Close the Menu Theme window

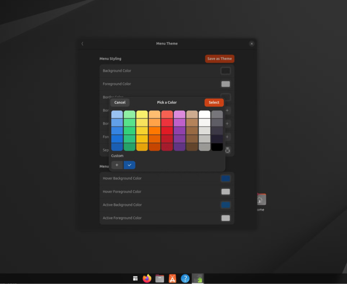[x=251, y=44]
